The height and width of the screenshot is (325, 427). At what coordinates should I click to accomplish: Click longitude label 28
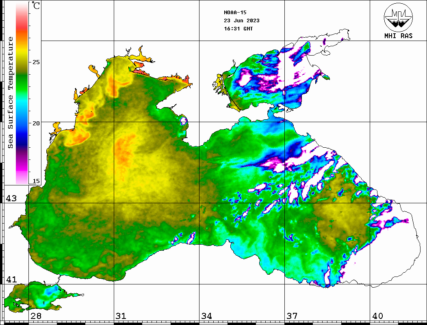[36, 316]
